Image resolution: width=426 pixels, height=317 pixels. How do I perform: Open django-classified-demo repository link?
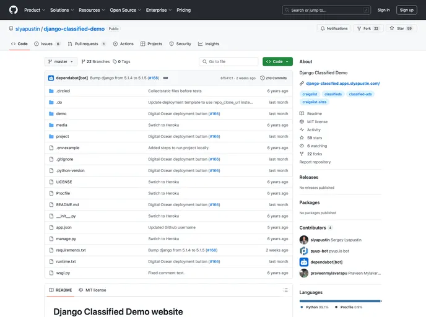click(x=74, y=29)
